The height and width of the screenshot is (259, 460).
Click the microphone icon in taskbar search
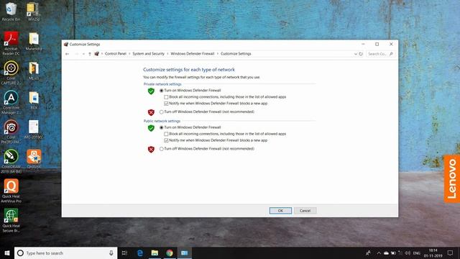click(111, 253)
